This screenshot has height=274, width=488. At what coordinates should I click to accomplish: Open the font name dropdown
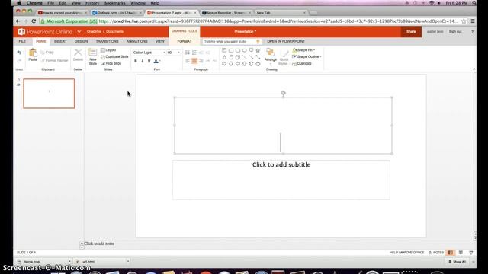[x=164, y=53]
